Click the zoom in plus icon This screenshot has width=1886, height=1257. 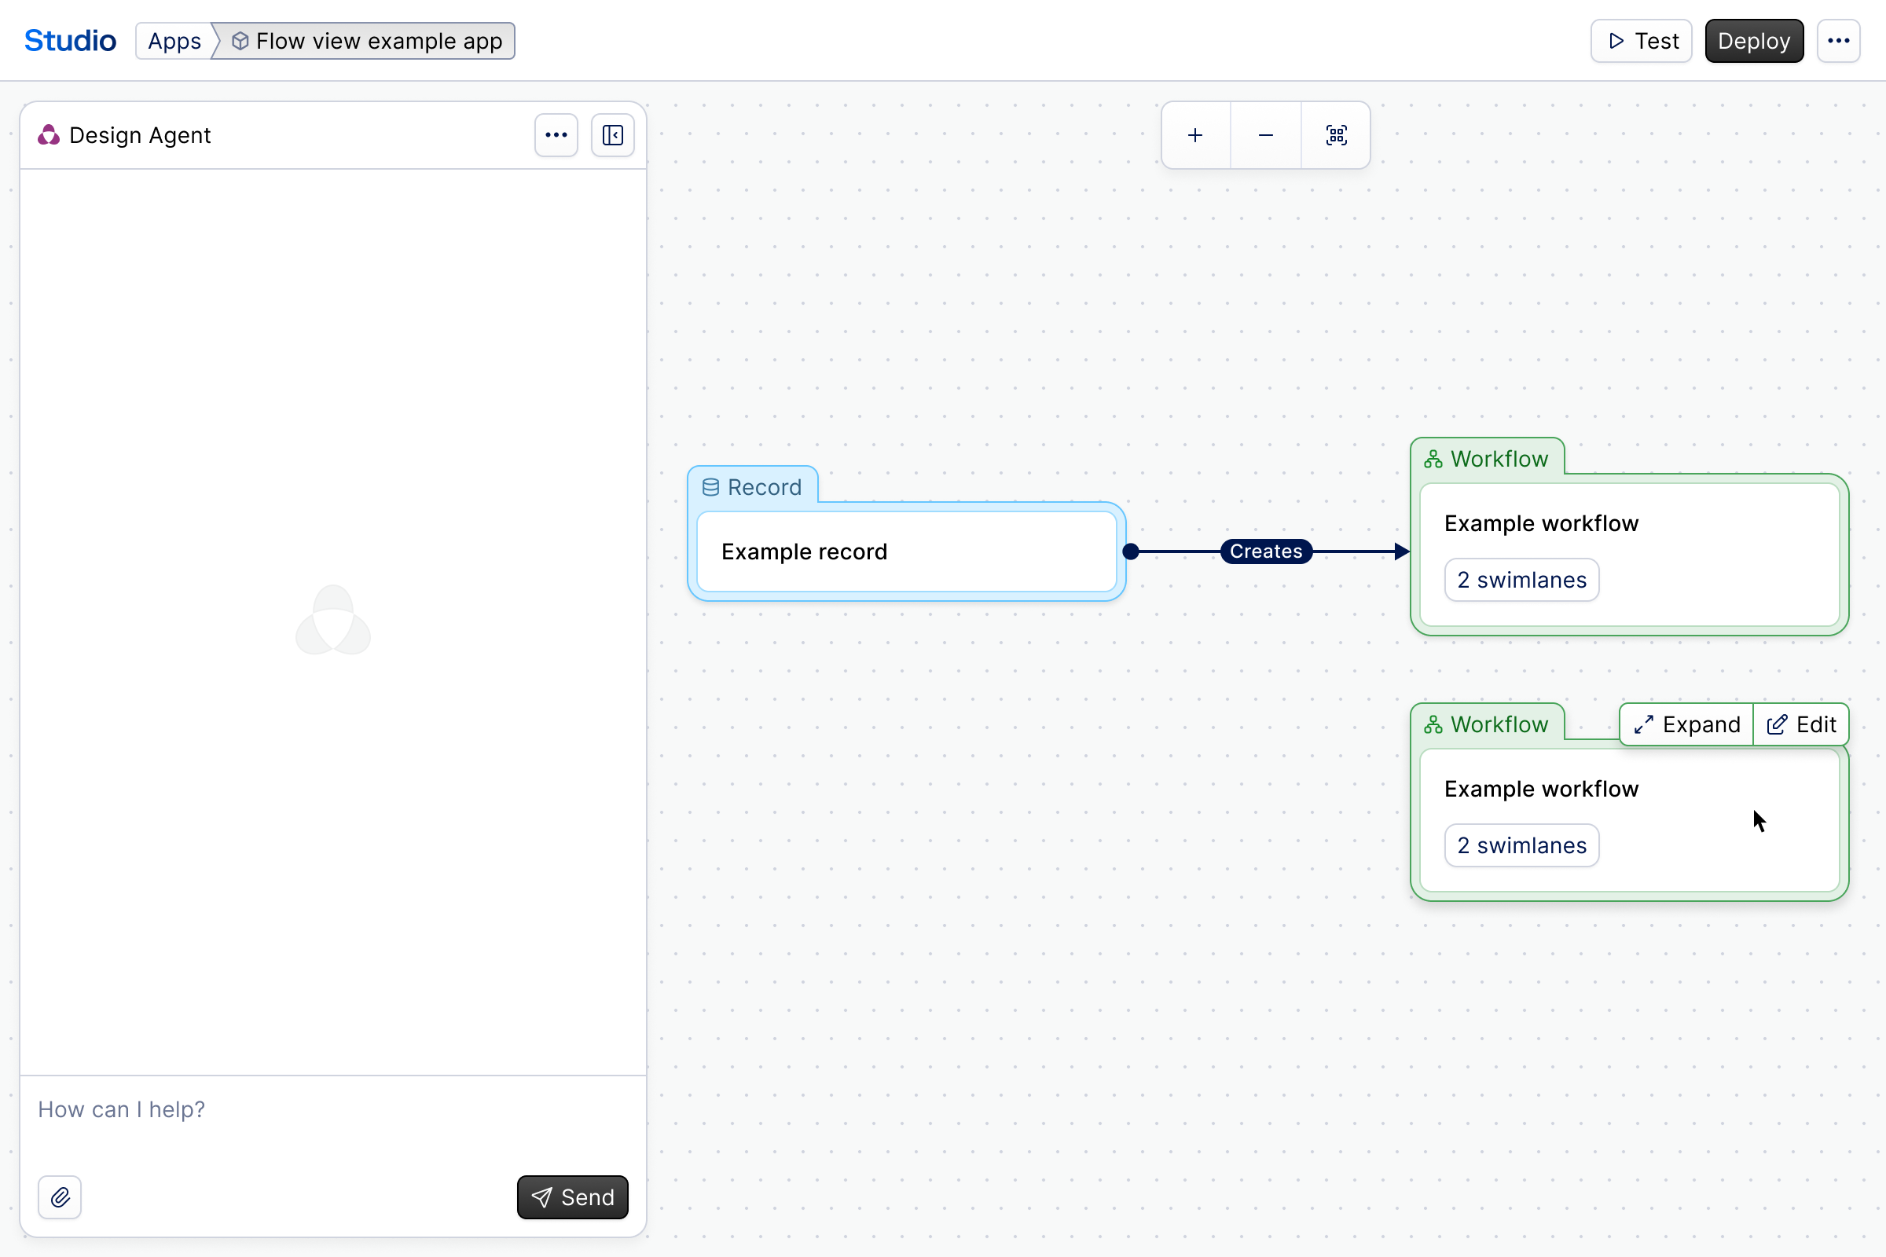1194,135
